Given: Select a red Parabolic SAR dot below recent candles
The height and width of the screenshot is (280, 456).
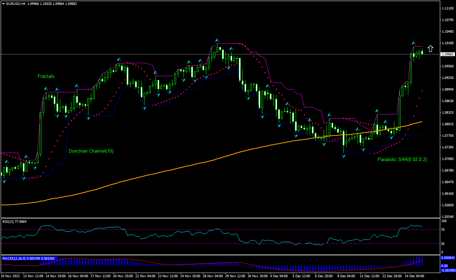Looking at the screenshot, I should 422,91.
